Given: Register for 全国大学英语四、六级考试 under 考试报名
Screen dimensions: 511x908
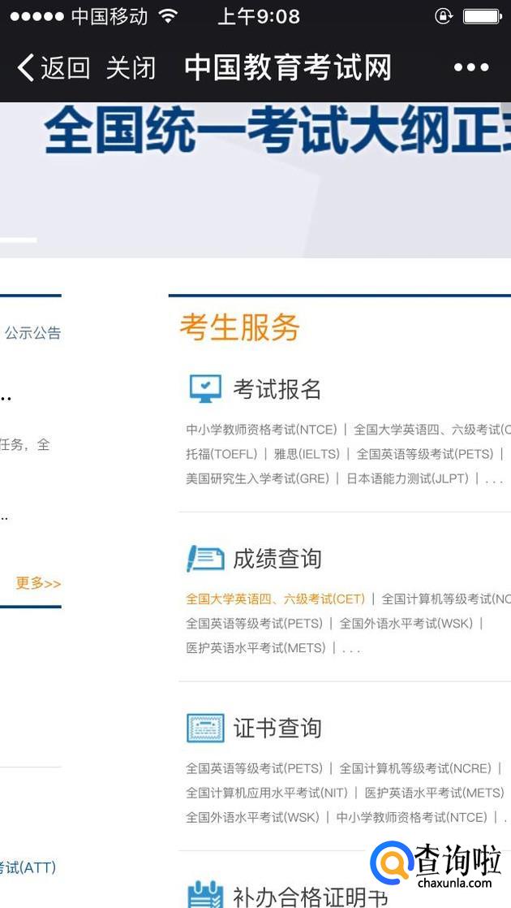Looking at the screenshot, I should pyautogui.click(x=432, y=430).
